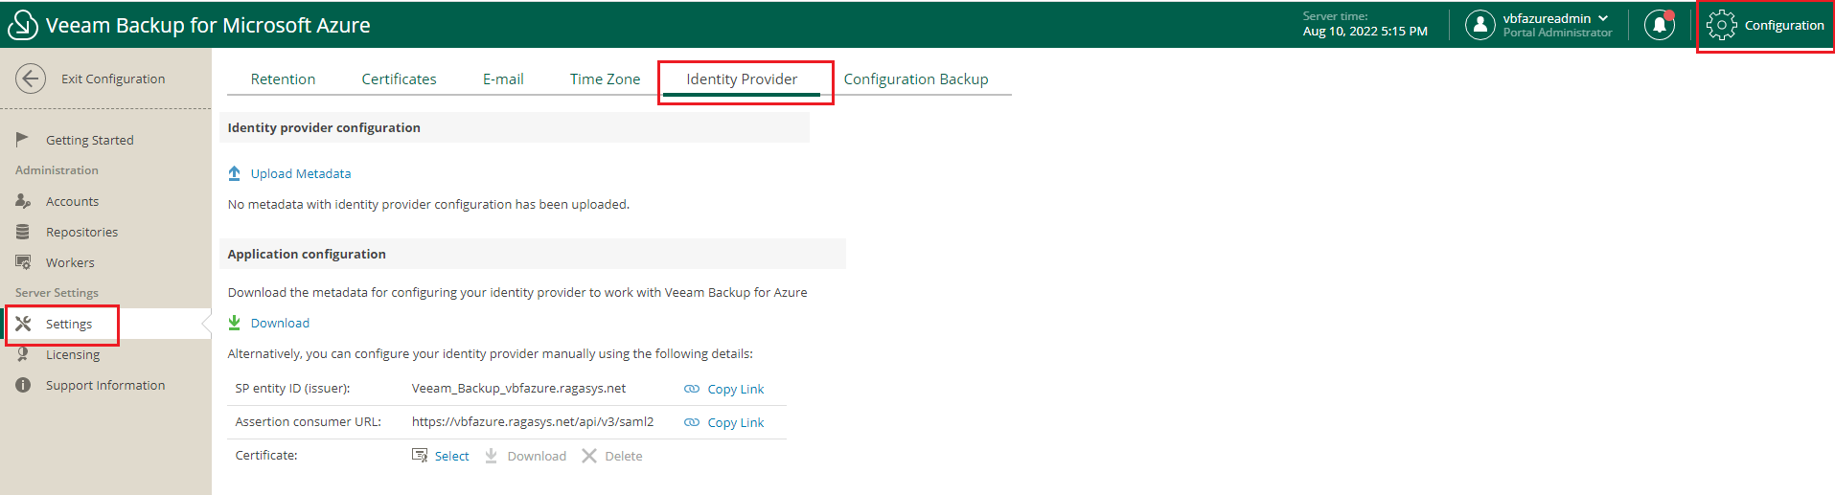The height and width of the screenshot is (495, 1835).
Task: Click the Server Settings section label
Action: pos(57,293)
